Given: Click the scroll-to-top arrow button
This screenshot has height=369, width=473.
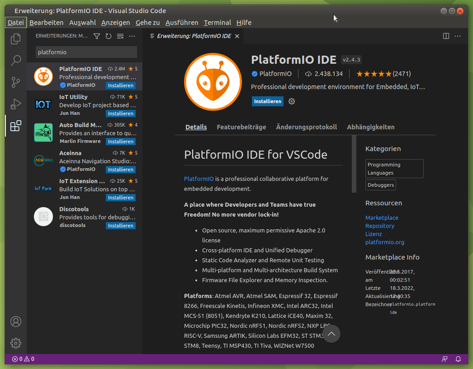Looking at the screenshot, I should (331, 334).
